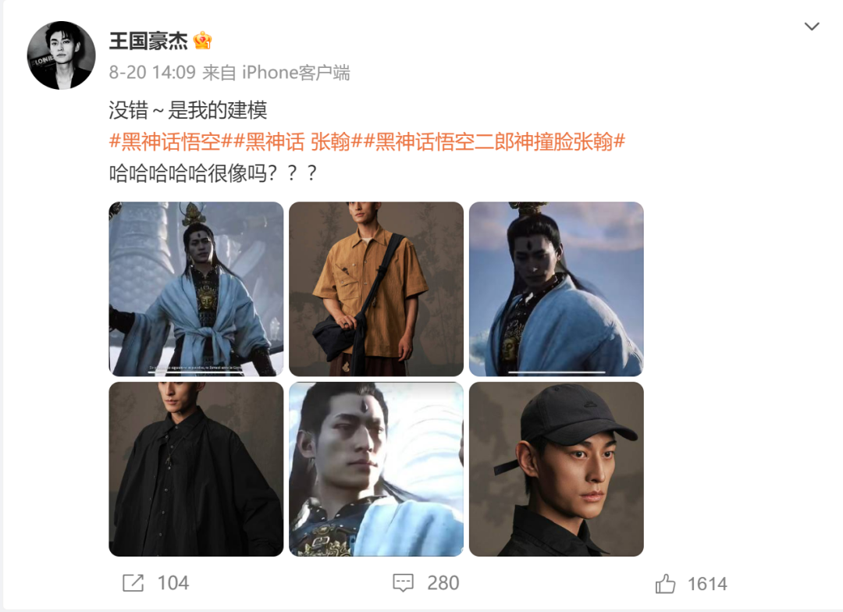Click the 280 comment count
This screenshot has width=843, height=612.
[x=443, y=583]
